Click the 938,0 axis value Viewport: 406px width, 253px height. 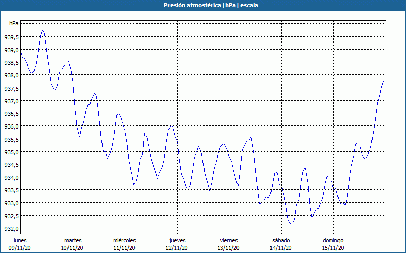coord(11,75)
